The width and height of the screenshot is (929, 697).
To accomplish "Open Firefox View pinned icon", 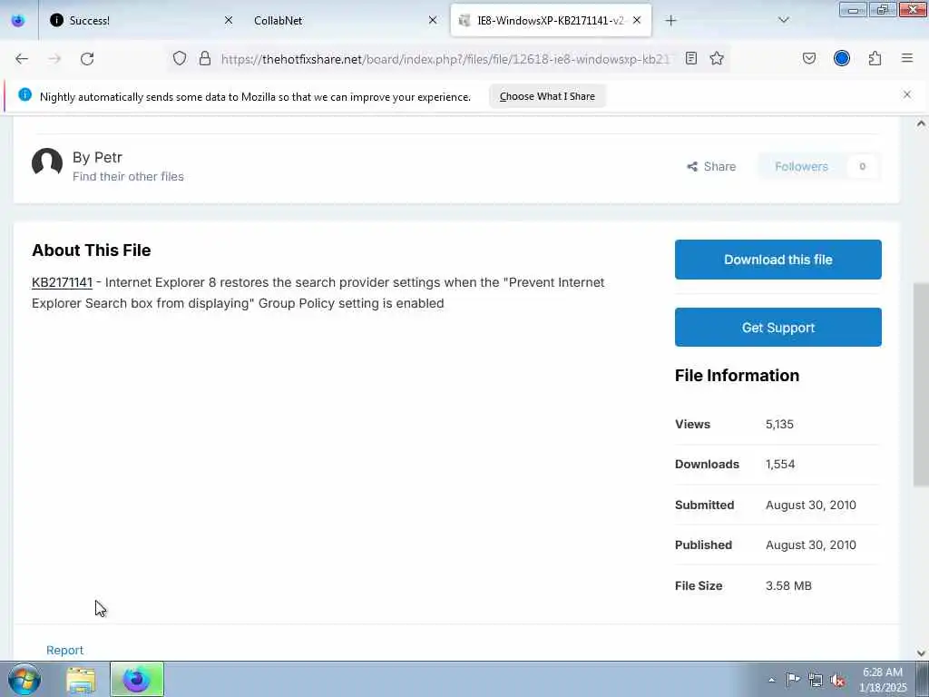I will pos(18,20).
